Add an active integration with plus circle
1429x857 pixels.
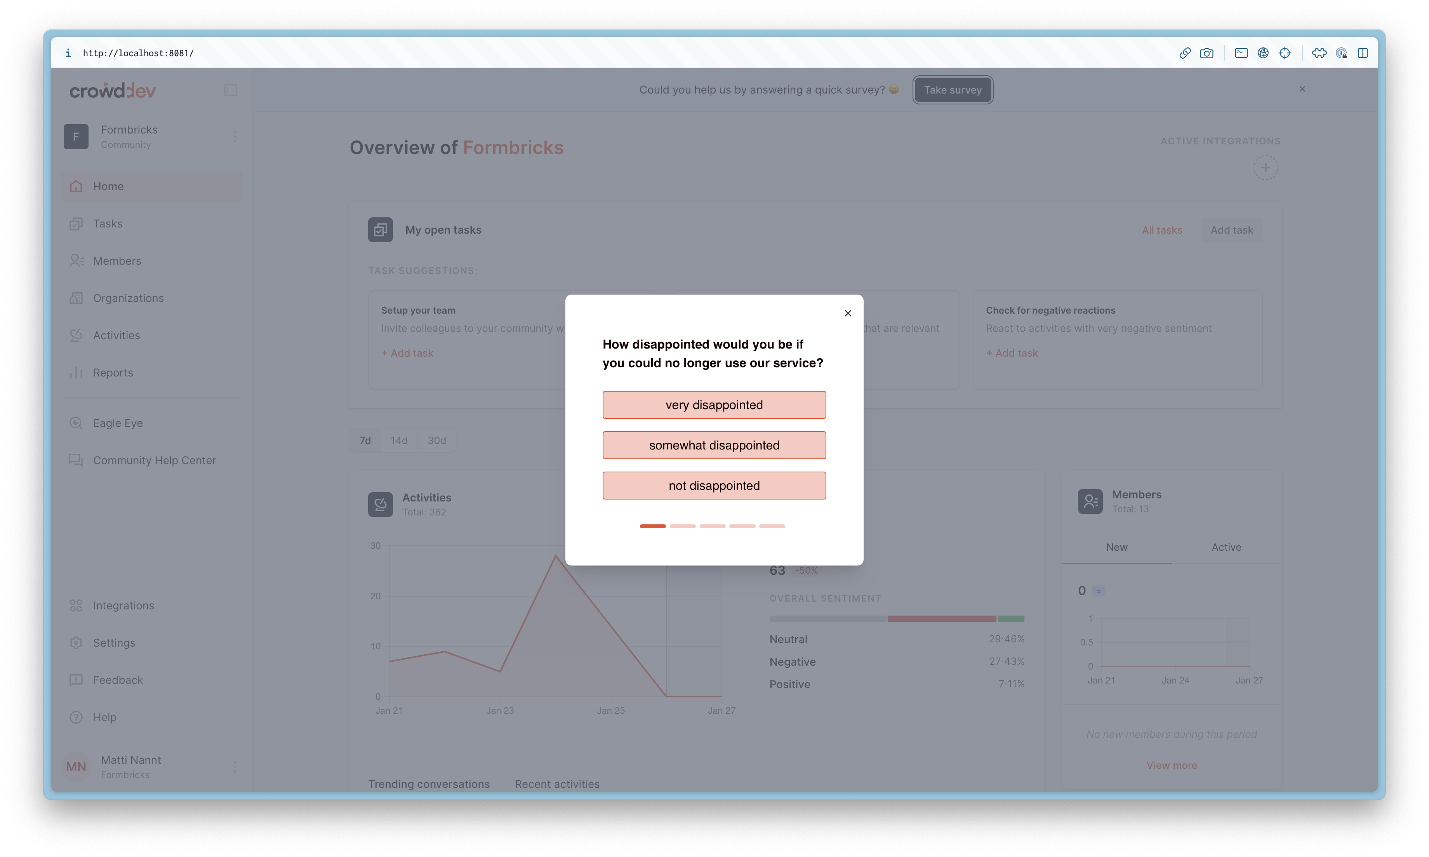pyautogui.click(x=1265, y=168)
